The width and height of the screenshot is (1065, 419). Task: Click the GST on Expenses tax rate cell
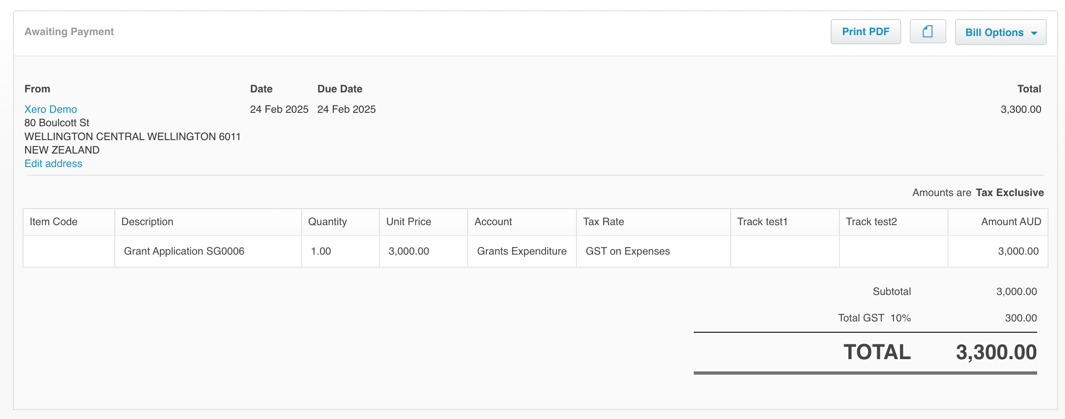(x=628, y=251)
